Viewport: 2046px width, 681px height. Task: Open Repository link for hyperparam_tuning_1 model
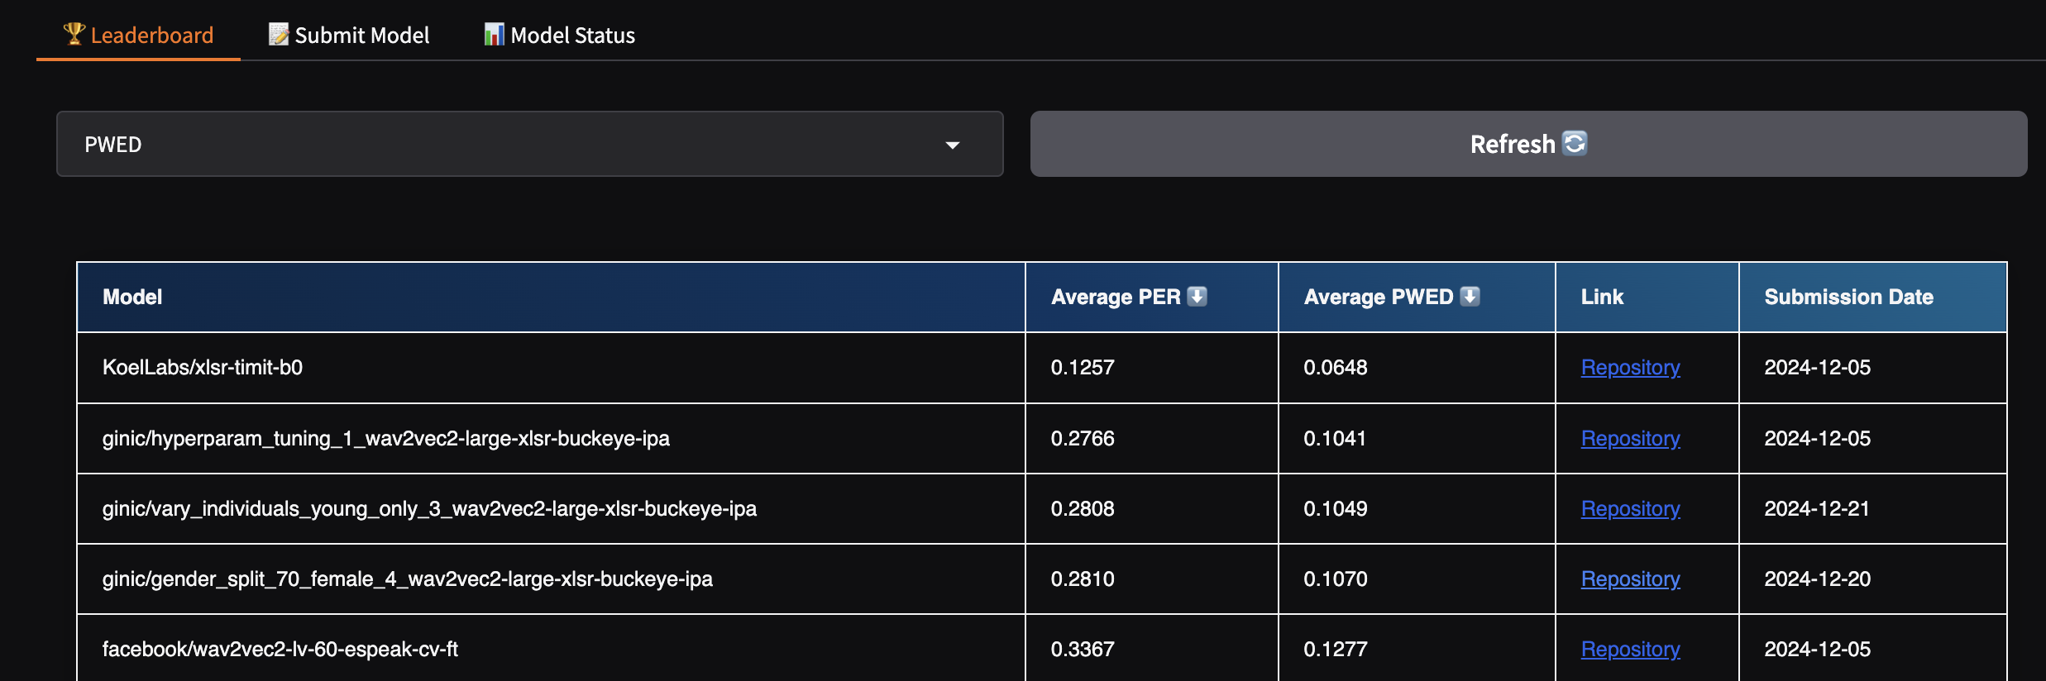tap(1630, 438)
